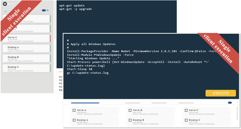The height and width of the screenshot is (129, 241).
Task: Click the blue pill toggle in sidebar header
Action: click(x=44, y=10)
